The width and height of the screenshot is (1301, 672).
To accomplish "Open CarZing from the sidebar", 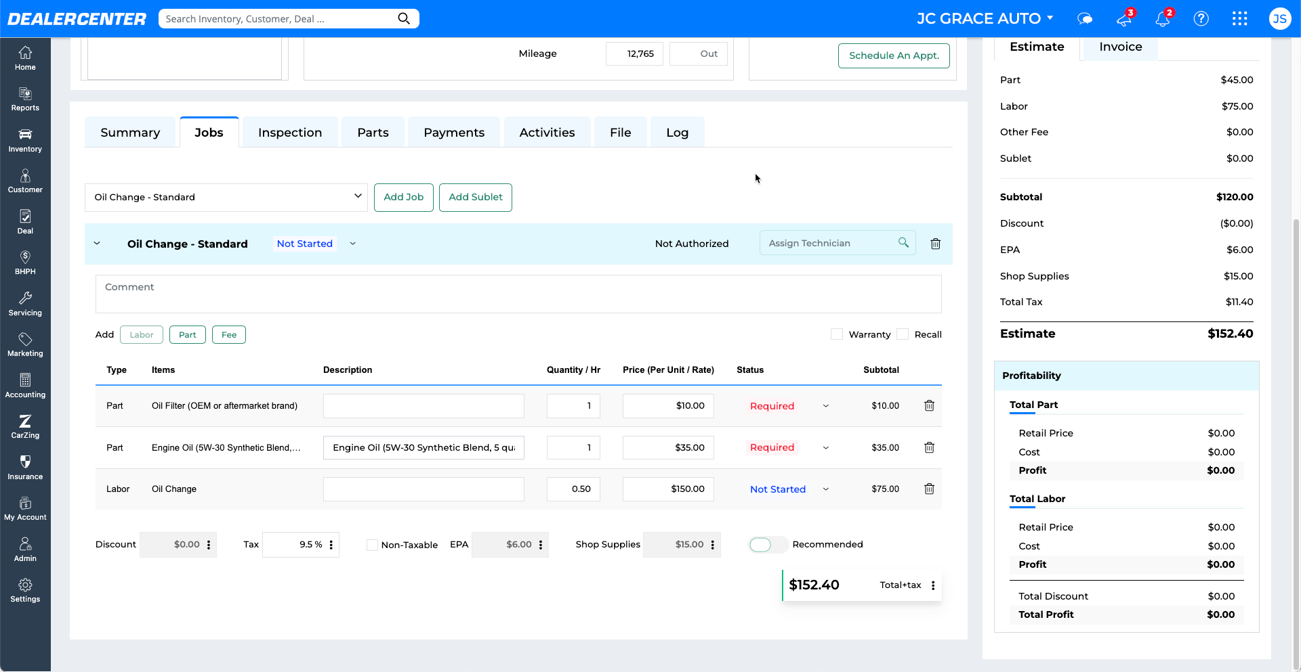I will 25,426.
